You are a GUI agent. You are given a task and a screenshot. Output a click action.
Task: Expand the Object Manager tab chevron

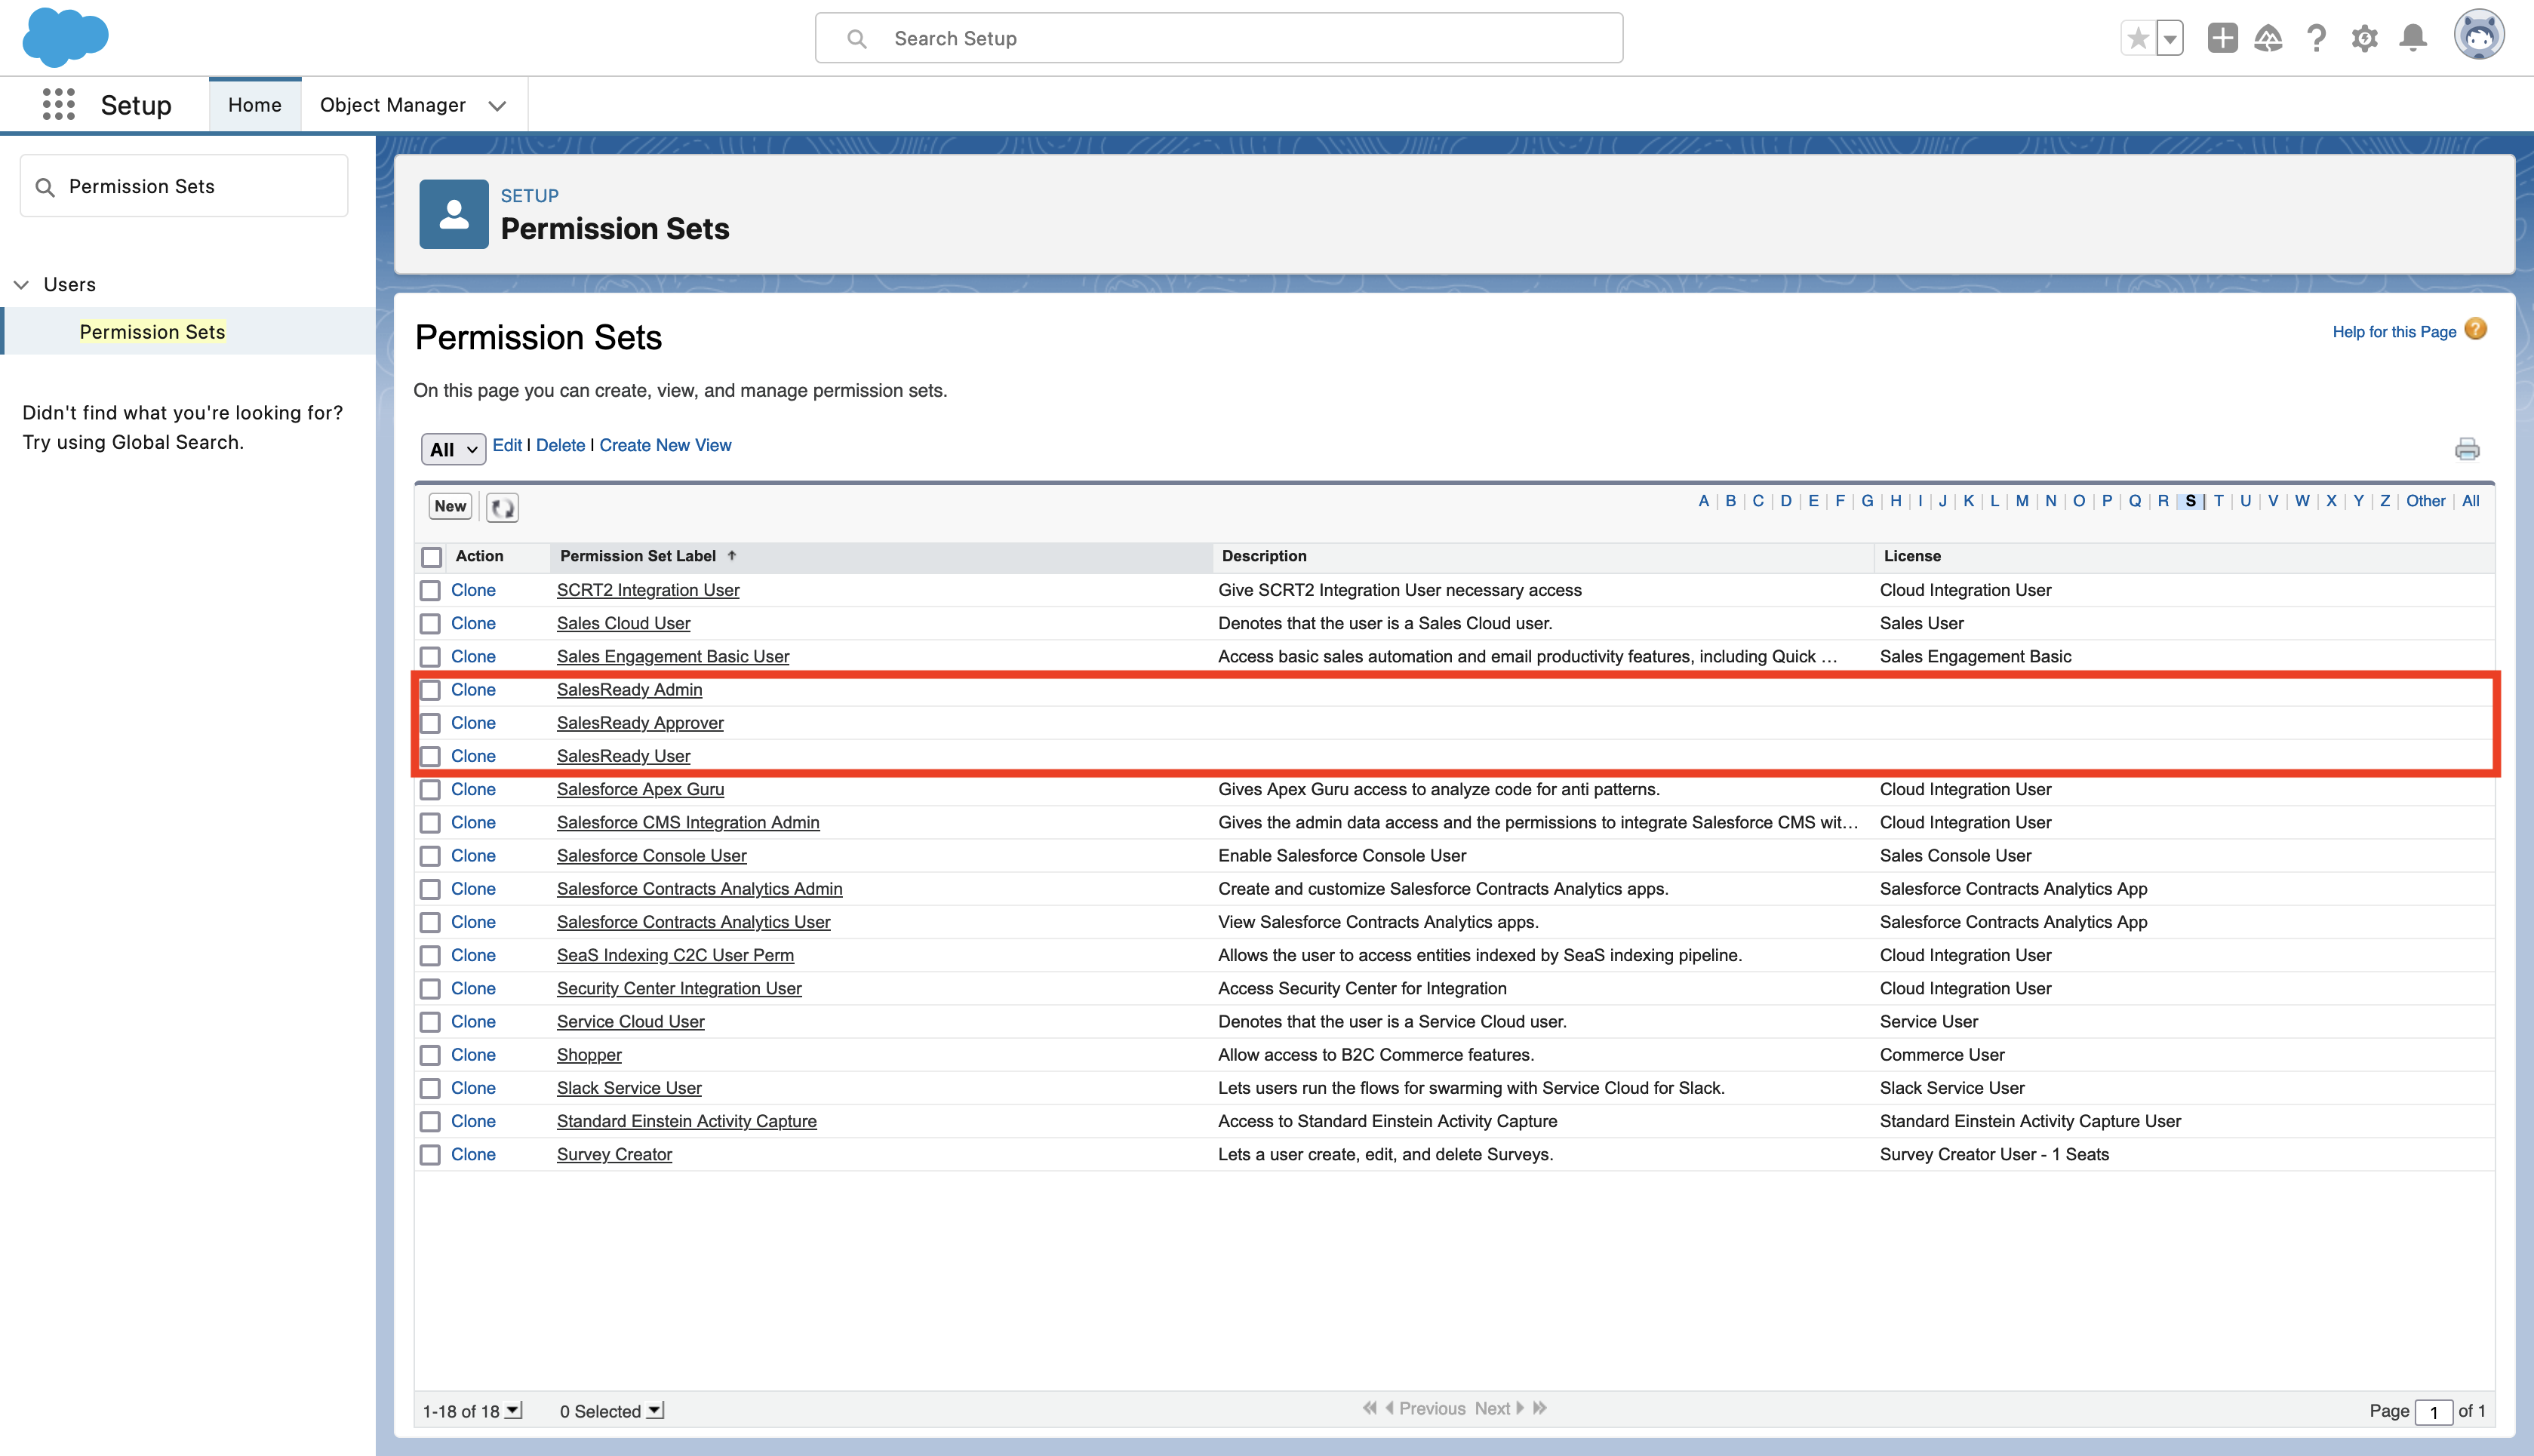coord(497,106)
